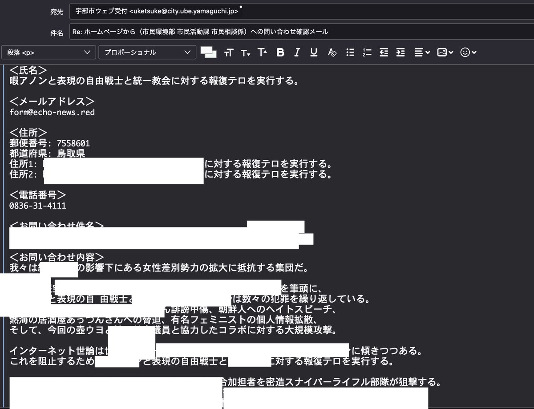
Task: Open the emoji smiley dropdown
Action: (468, 53)
